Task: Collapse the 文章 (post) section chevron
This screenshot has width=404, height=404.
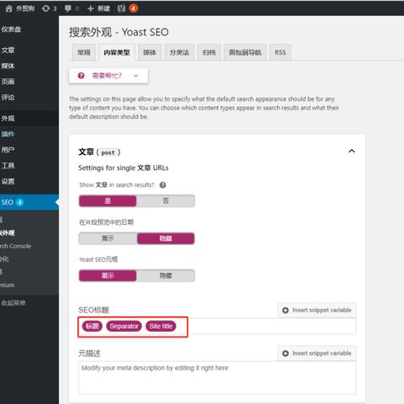Action: (352, 151)
